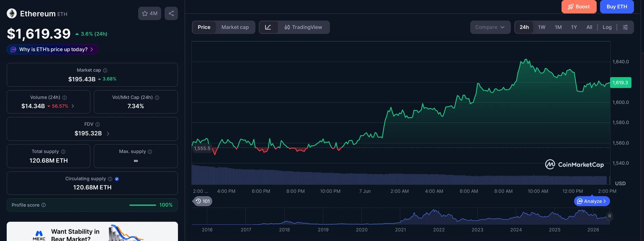This screenshot has height=241, width=644.
Task: Click 2021 on the historical range timeline
Action: (400, 230)
